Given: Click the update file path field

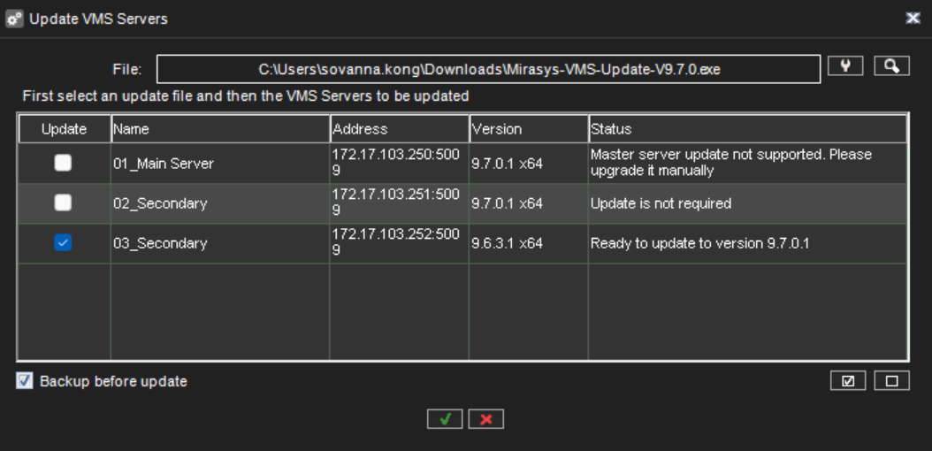Looking at the screenshot, I should pyautogui.click(x=489, y=69).
